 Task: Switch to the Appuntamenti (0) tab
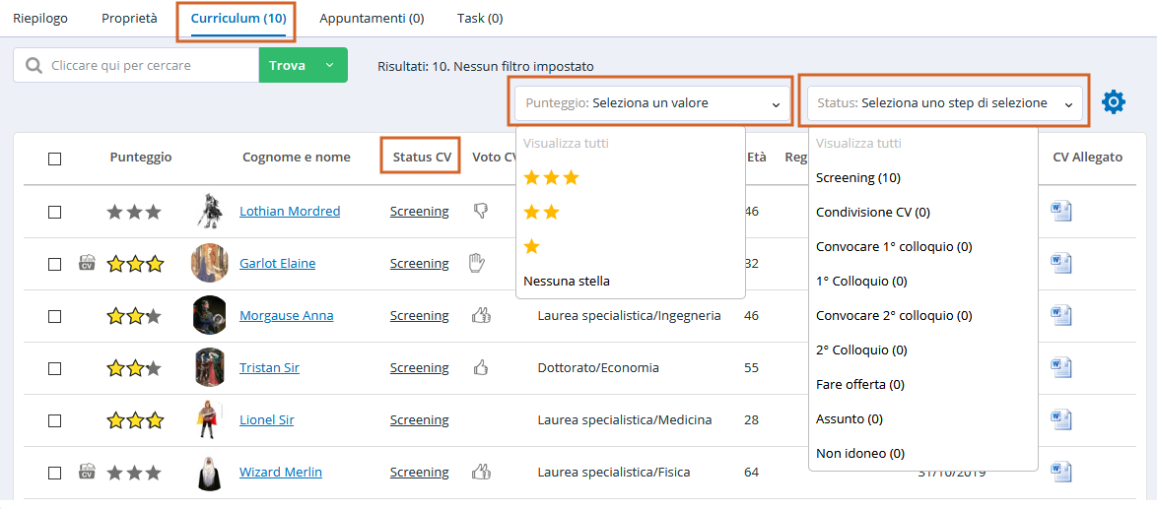(372, 19)
